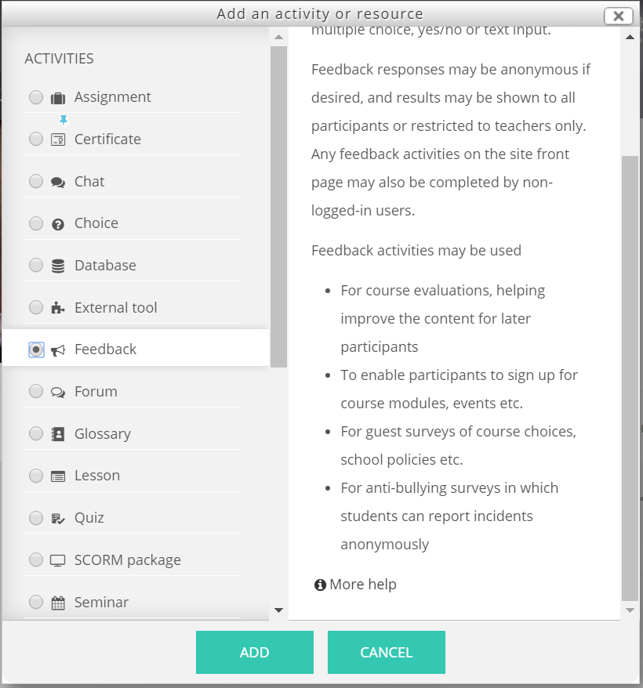Click the ADD button
The image size is (643, 688).
tap(255, 653)
